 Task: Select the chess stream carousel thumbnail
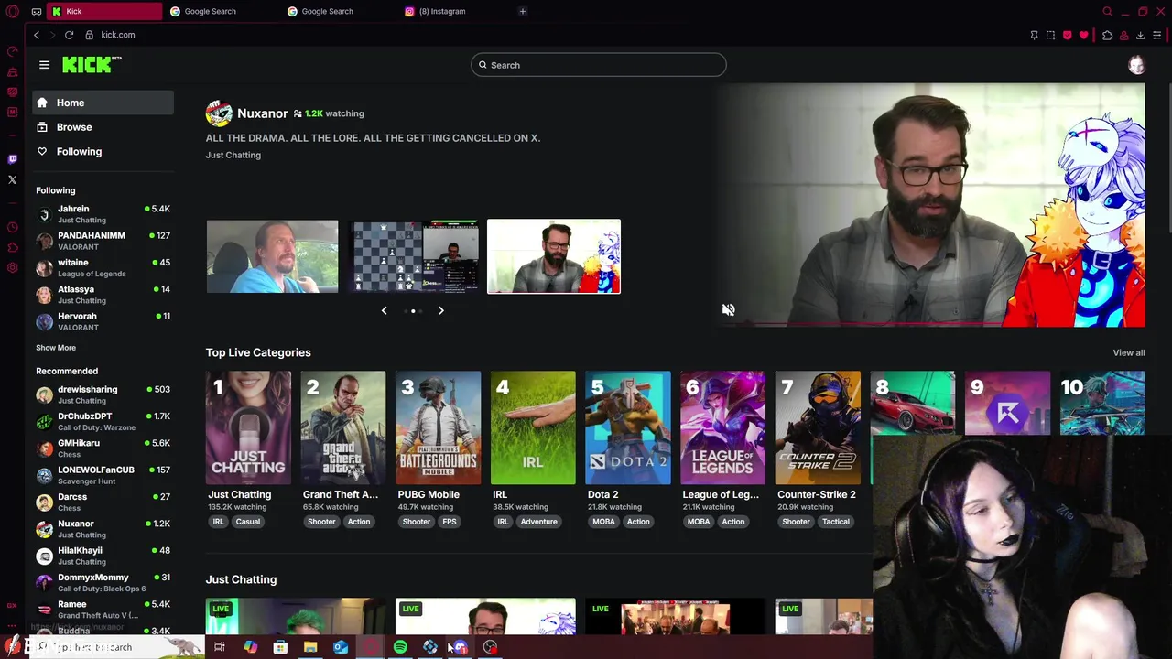[415, 256]
